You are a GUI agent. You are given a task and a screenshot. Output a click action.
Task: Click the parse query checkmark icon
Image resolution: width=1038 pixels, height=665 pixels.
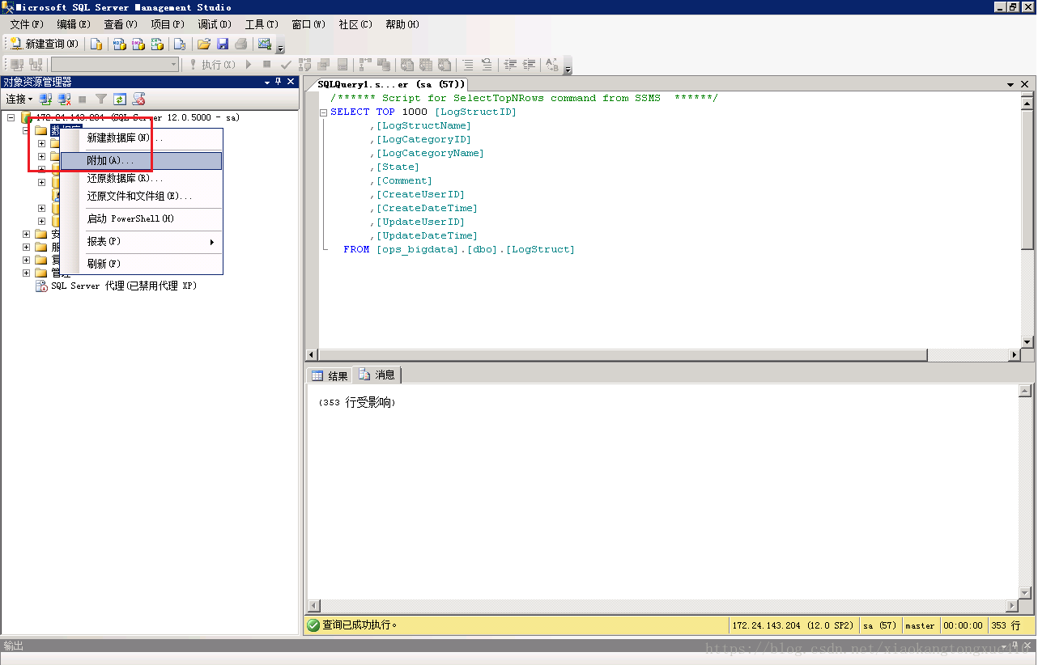(x=286, y=64)
